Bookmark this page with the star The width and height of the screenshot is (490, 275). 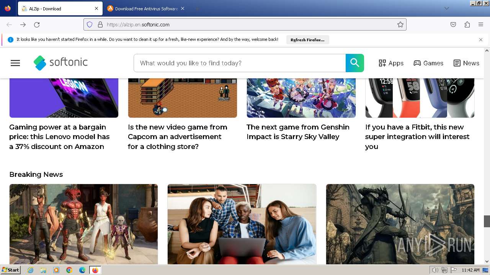click(400, 24)
